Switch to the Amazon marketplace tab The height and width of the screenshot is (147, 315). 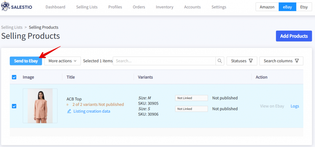(x=267, y=7)
